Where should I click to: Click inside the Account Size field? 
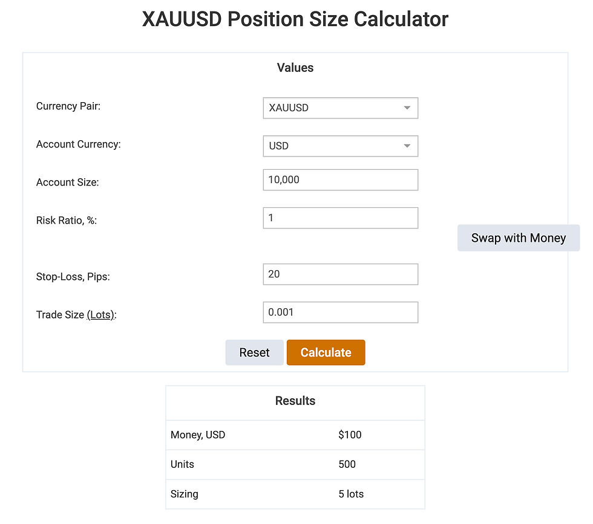pos(340,180)
